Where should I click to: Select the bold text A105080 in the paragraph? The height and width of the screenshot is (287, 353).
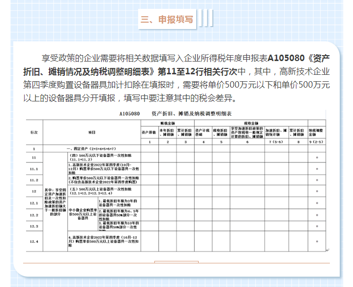pos(286,58)
